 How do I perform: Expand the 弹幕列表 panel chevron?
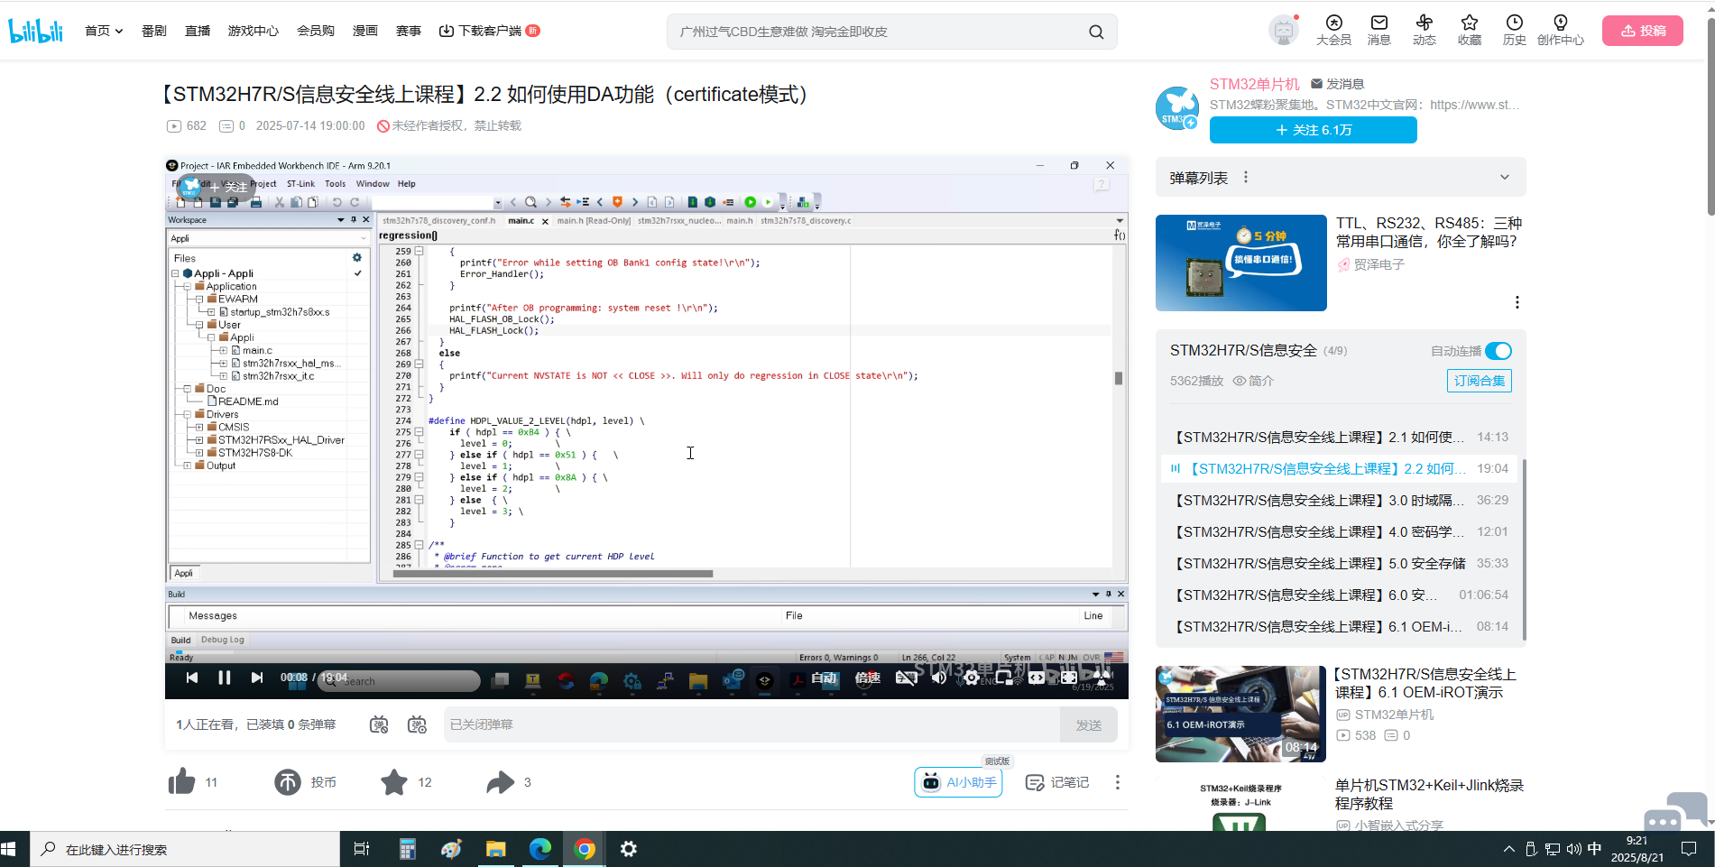tap(1505, 177)
